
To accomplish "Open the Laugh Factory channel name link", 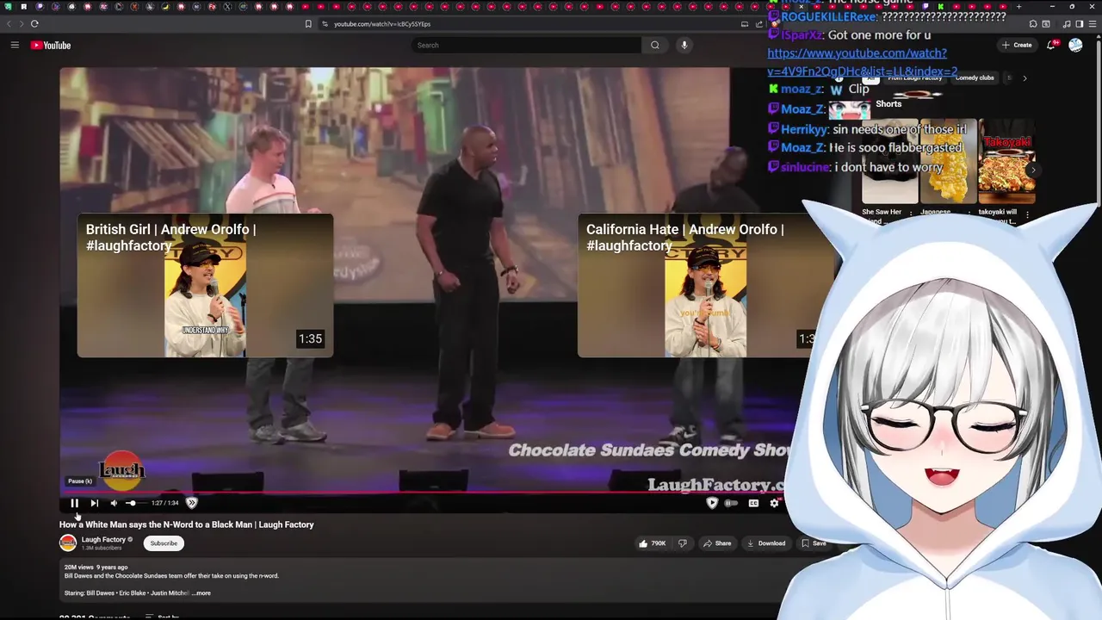I will tap(103, 540).
